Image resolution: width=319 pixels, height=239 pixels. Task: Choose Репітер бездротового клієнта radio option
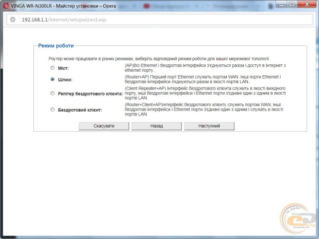pos(52,93)
